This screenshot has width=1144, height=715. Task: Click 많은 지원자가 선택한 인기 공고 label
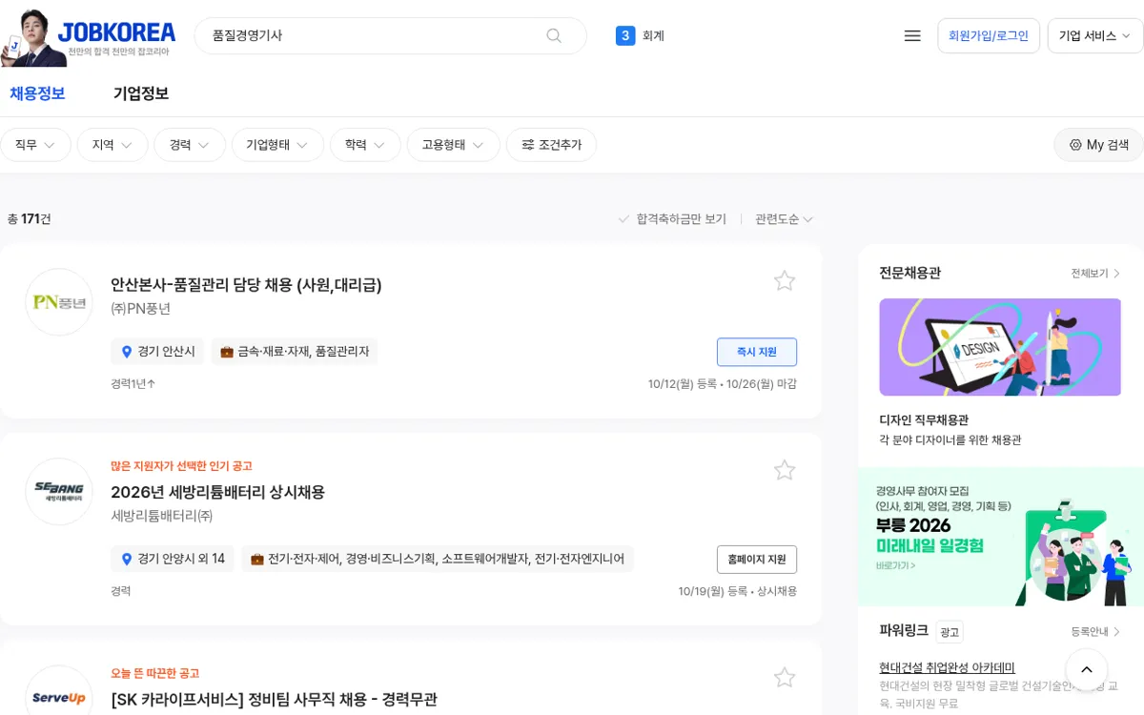pos(181,466)
